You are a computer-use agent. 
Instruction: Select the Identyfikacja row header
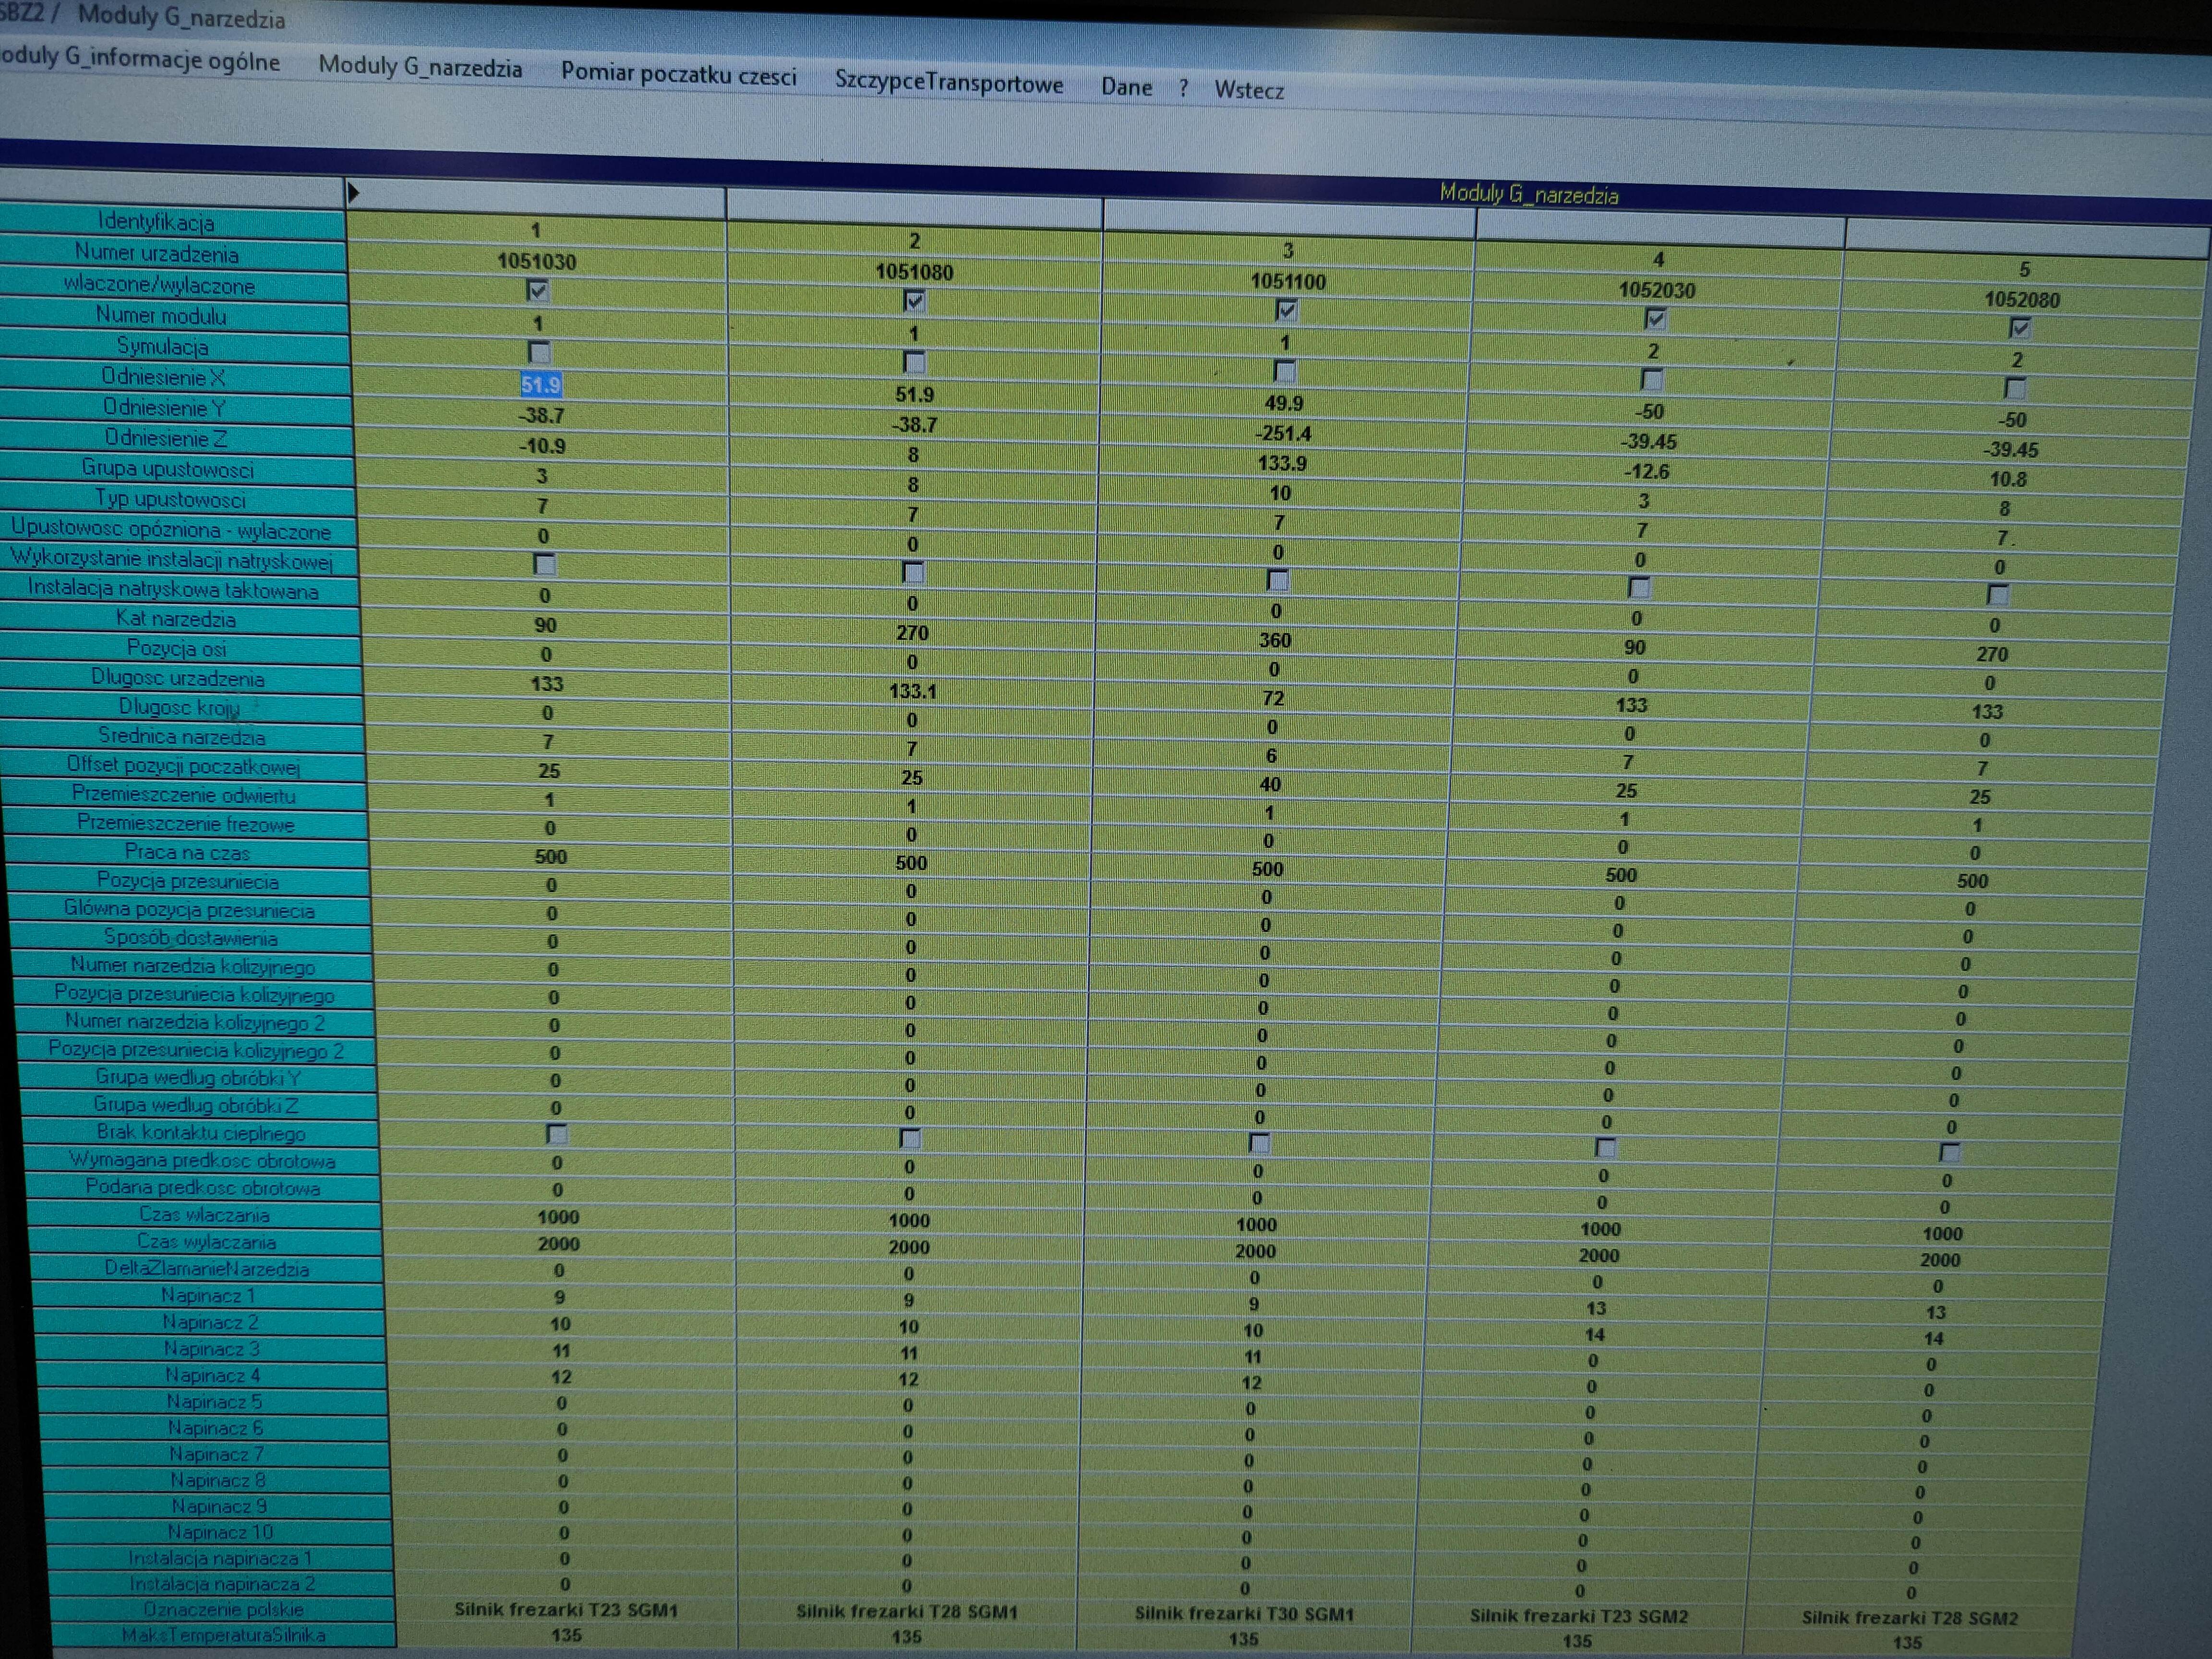click(x=156, y=222)
